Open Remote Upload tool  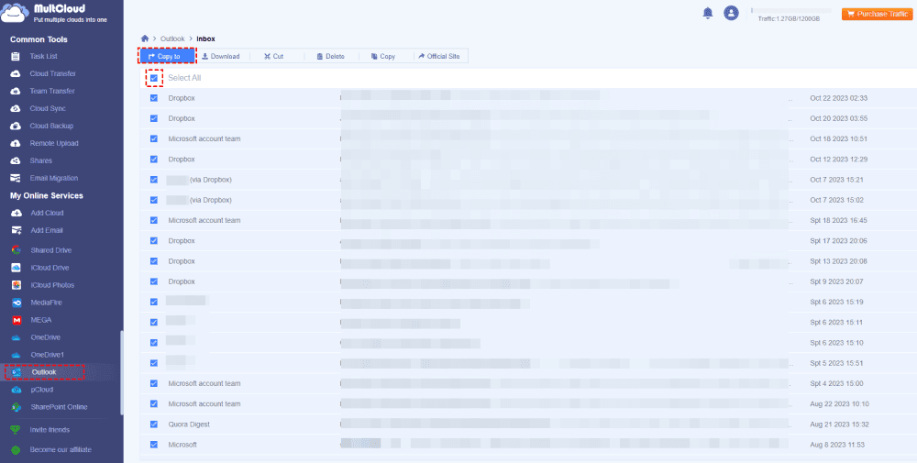pos(54,143)
